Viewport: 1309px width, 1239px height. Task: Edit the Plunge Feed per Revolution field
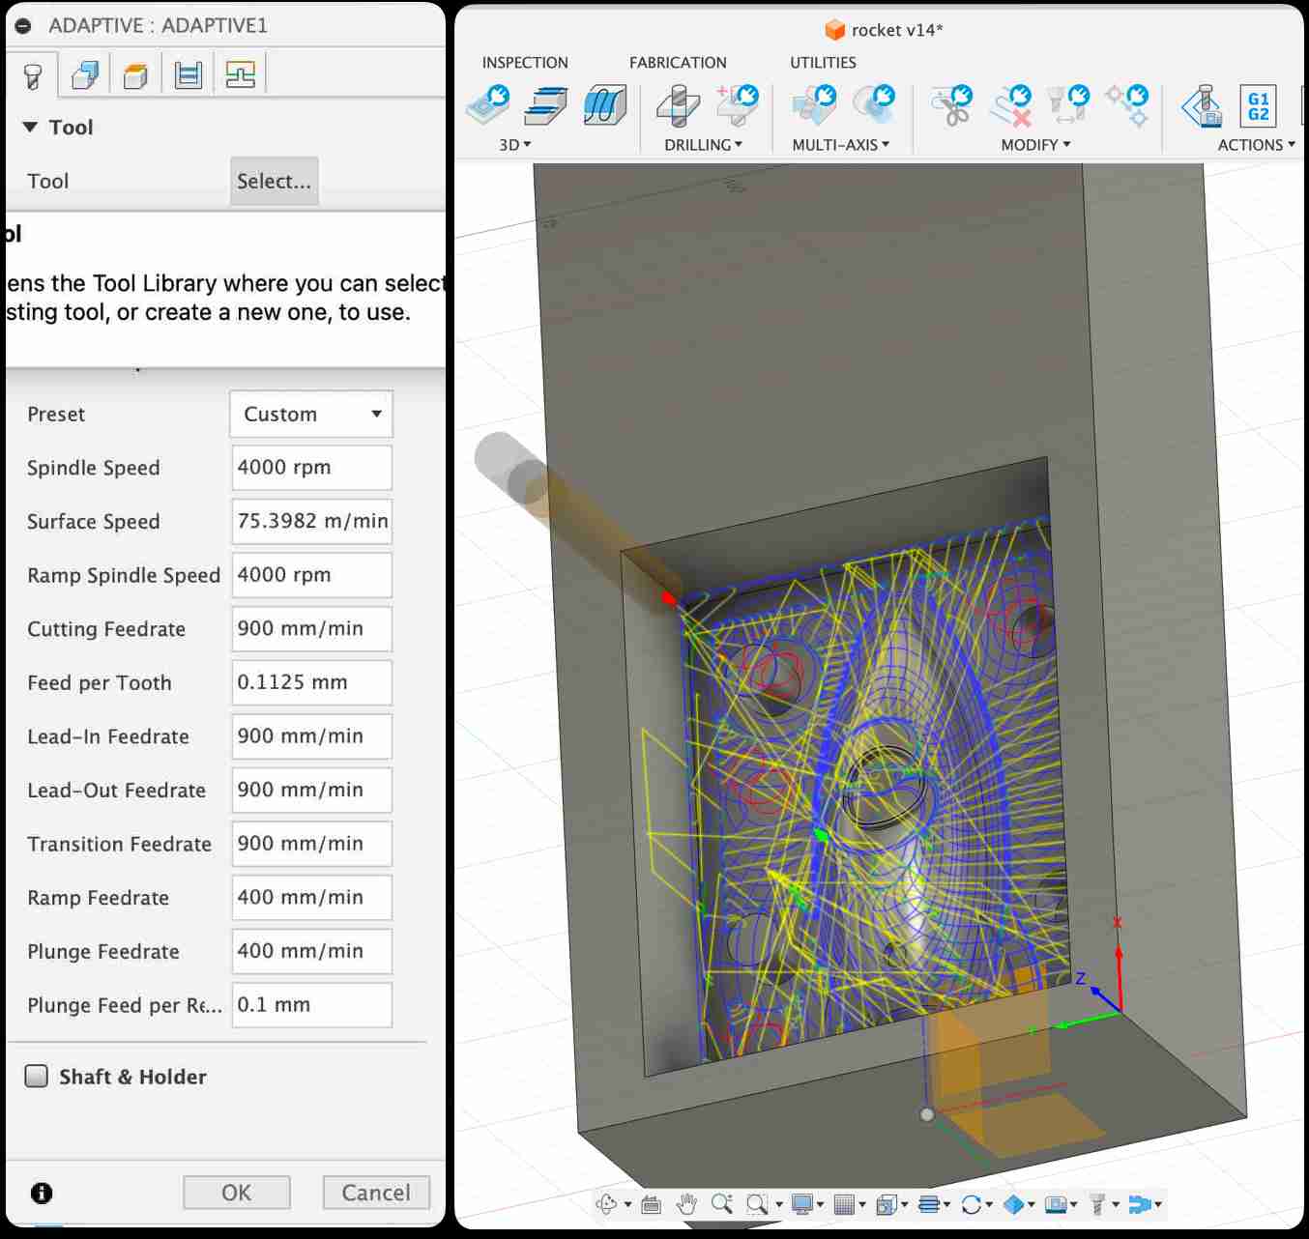click(x=311, y=1005)
